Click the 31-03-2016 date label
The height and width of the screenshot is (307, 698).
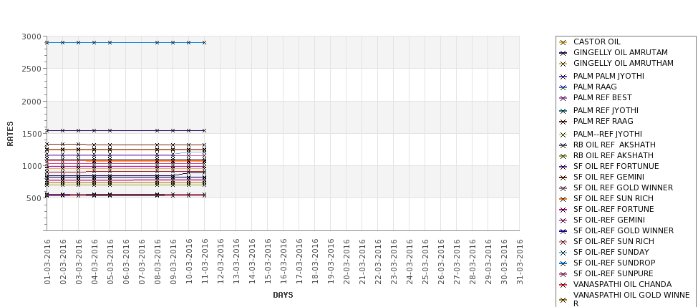tap(520, 262)
